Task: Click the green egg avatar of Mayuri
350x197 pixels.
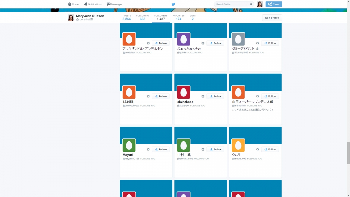Action: [x=129, y=145]
